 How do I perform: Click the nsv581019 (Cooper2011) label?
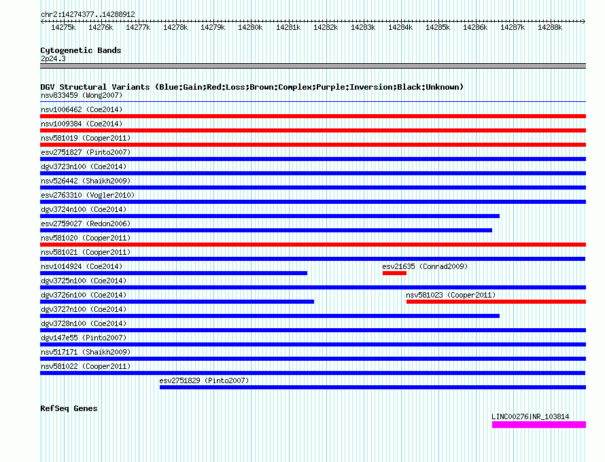click(x=86, y=138)
